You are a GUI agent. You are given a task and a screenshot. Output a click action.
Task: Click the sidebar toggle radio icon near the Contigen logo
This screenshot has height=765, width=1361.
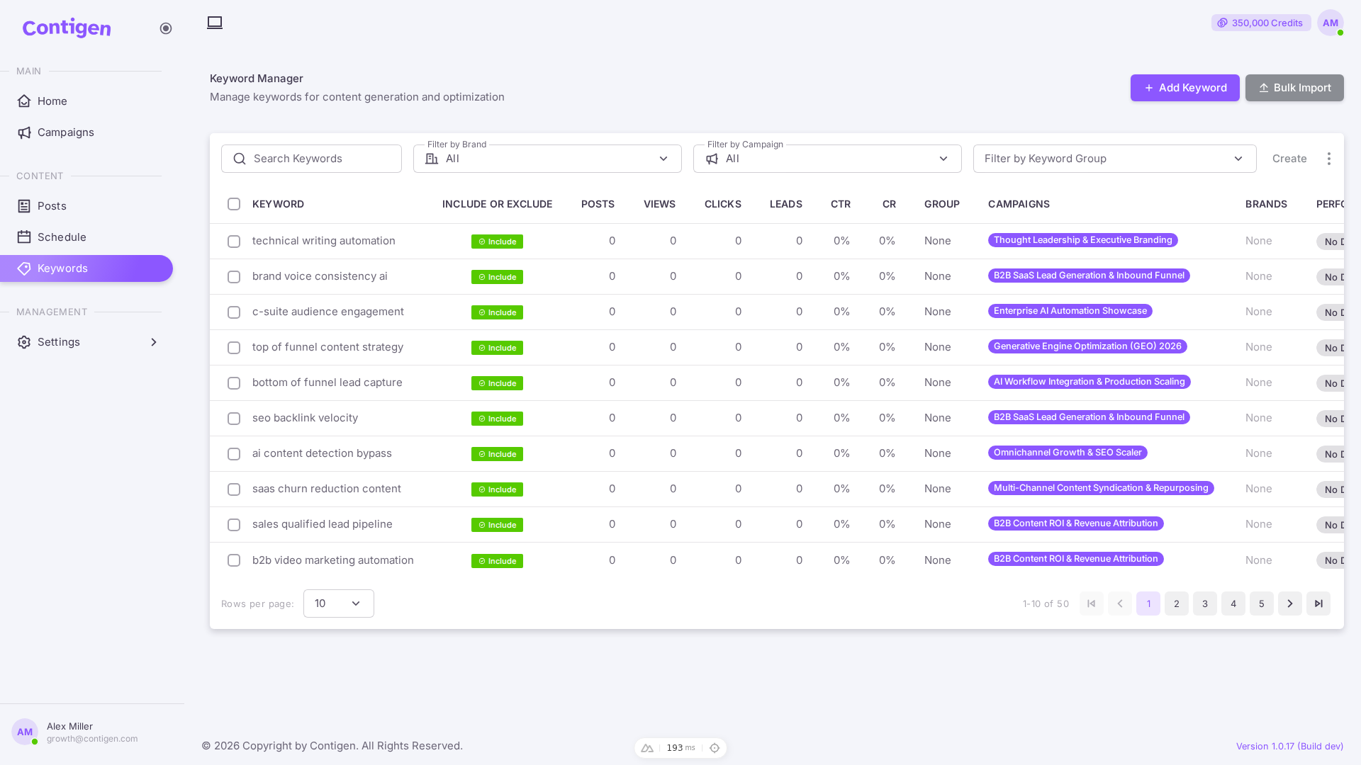click(x=166, y=28)
